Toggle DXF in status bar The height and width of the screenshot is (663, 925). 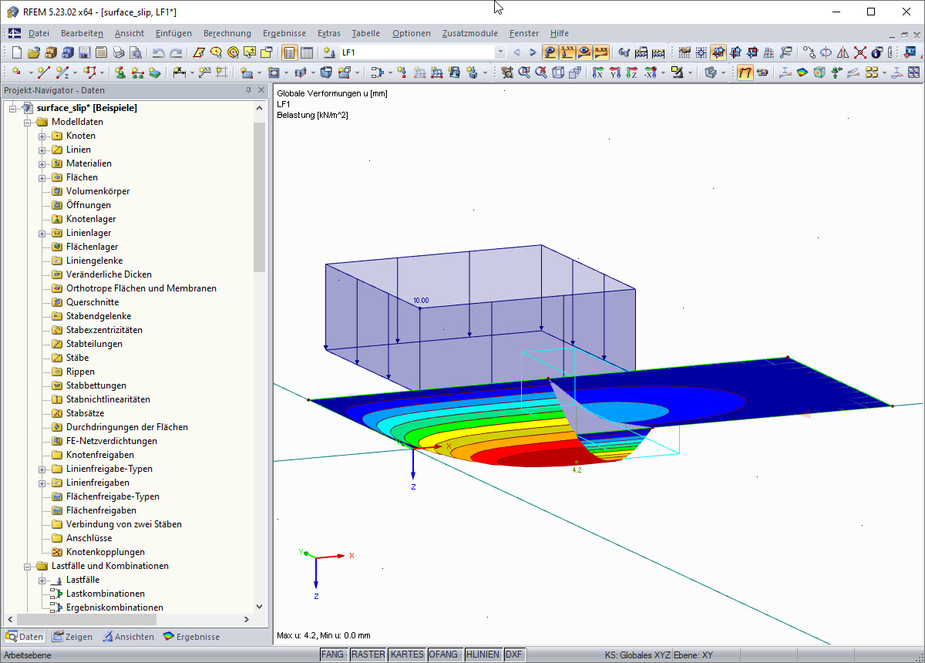pyautogui.click(x=514, y=655)
